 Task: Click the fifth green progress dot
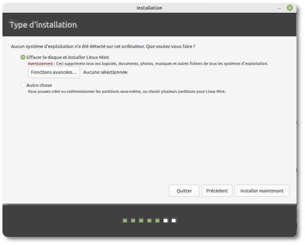(157, 221)
